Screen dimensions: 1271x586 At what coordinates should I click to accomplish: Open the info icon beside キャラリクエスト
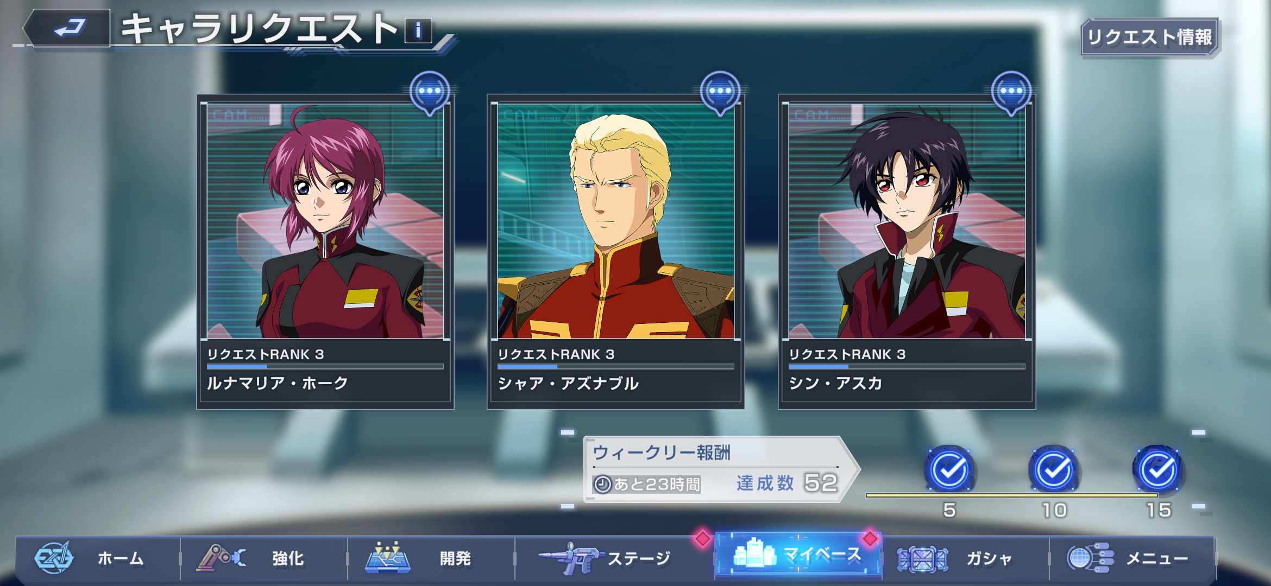(x=418, y=30)
